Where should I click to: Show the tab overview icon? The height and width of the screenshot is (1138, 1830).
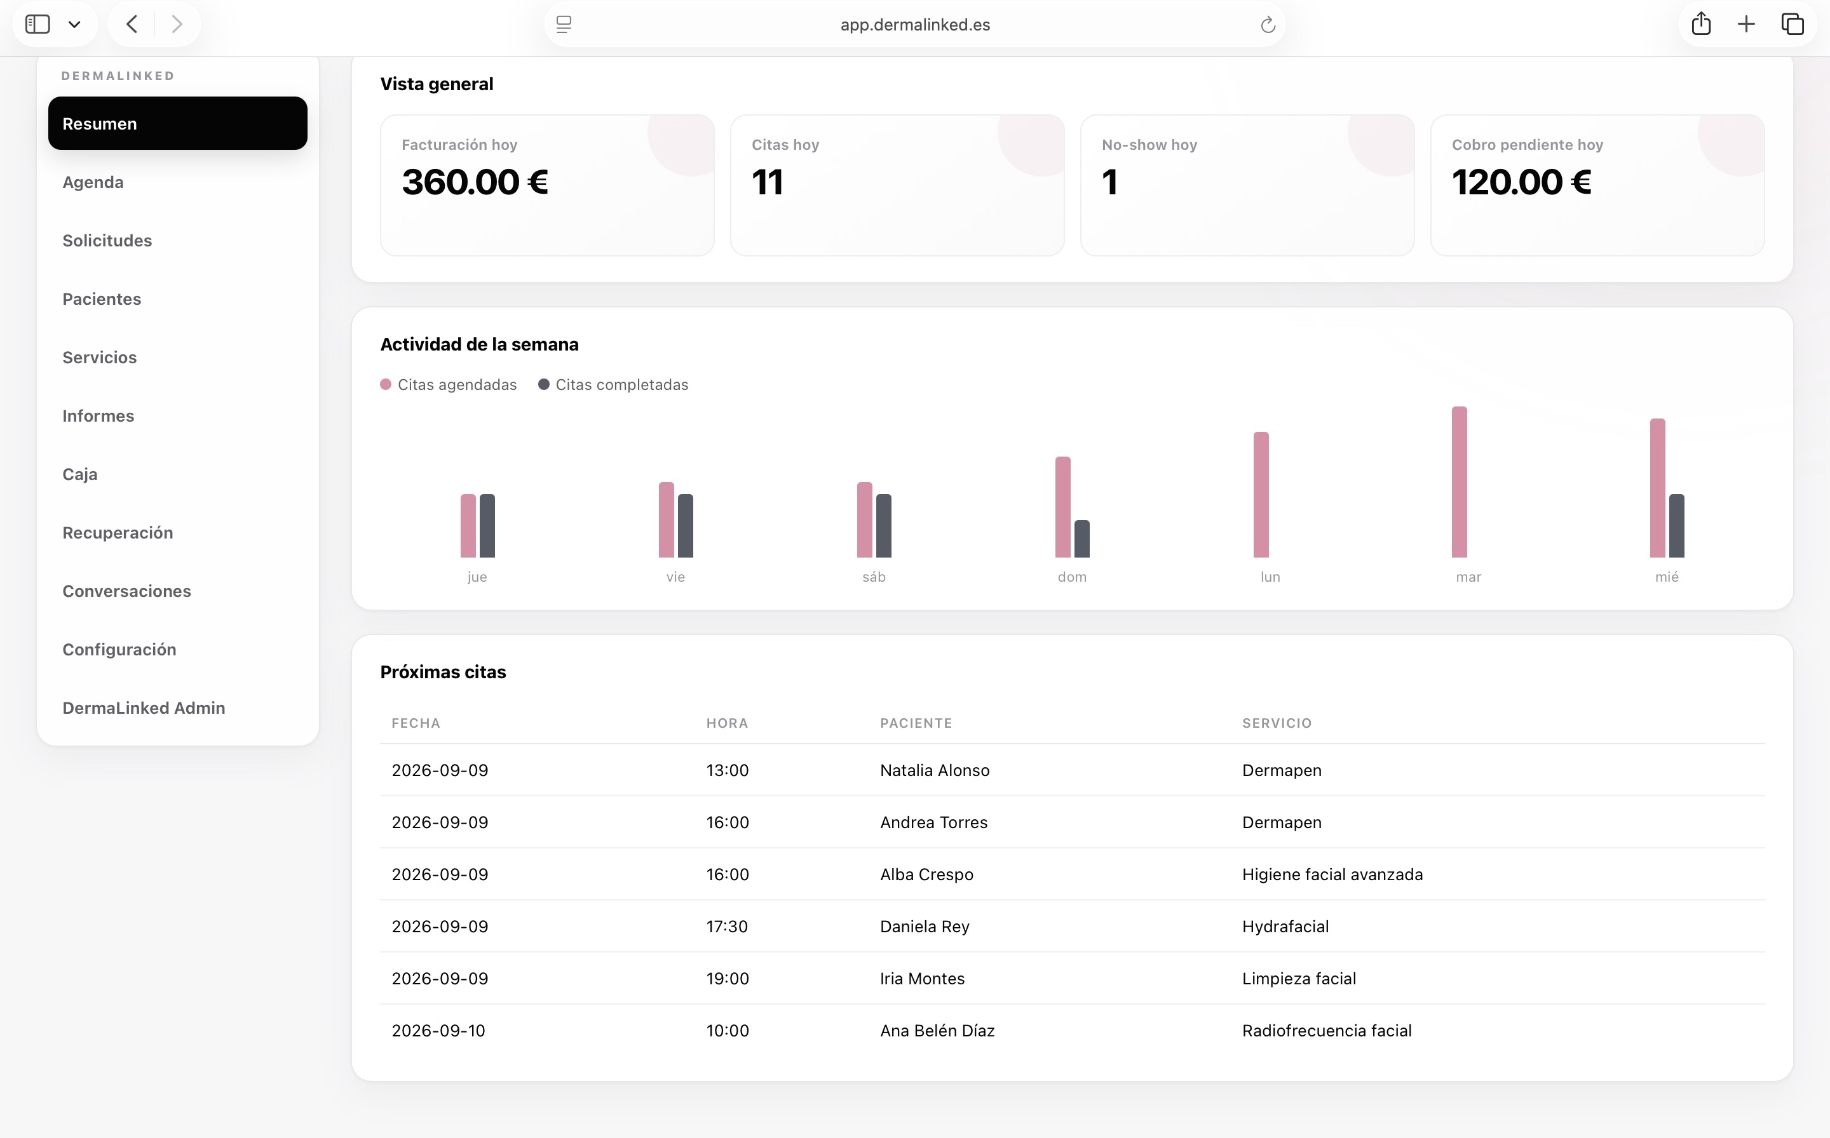[x=1793, y=25]
